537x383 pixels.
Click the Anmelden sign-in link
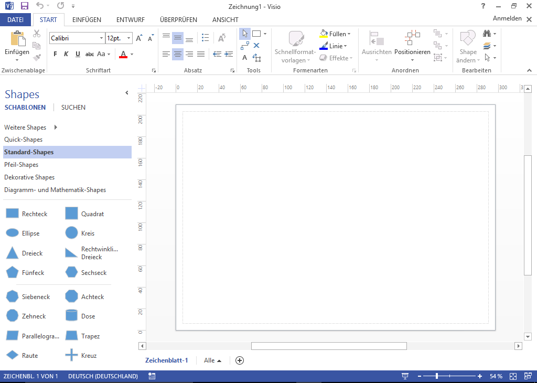point(507,18)
